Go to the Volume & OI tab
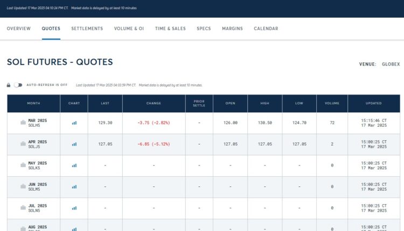404x231 pixels. (129, 28)
